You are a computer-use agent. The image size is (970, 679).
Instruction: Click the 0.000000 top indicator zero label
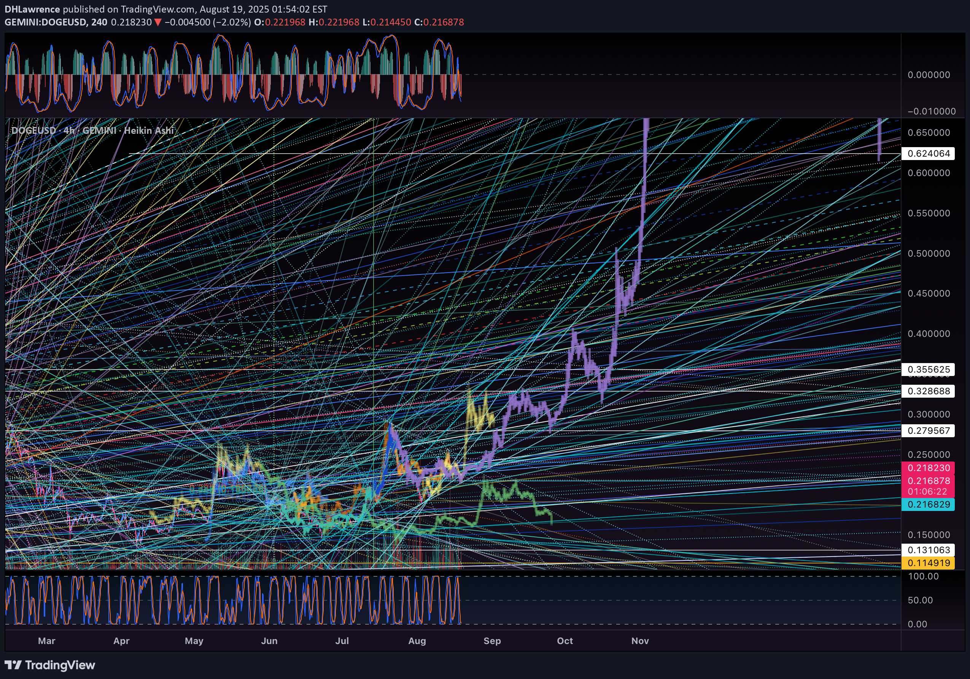coord(929,75)
